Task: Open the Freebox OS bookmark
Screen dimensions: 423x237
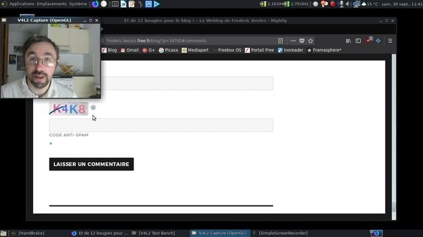Action: (227, 50)
